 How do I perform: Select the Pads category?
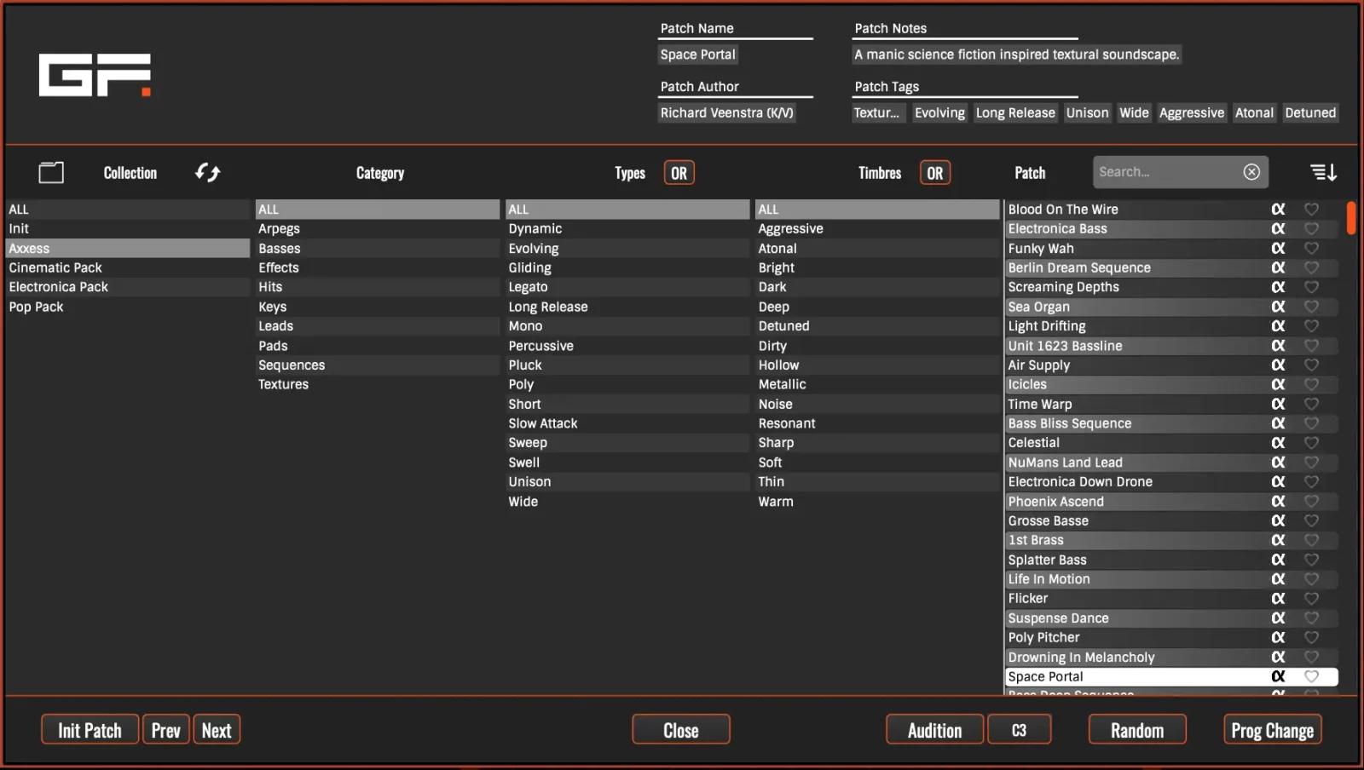[273, 345]
